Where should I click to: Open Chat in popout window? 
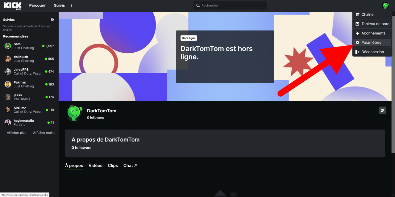130,166
